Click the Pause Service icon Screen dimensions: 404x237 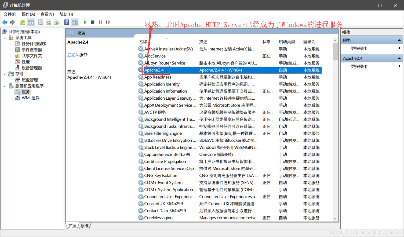[100, 22]
